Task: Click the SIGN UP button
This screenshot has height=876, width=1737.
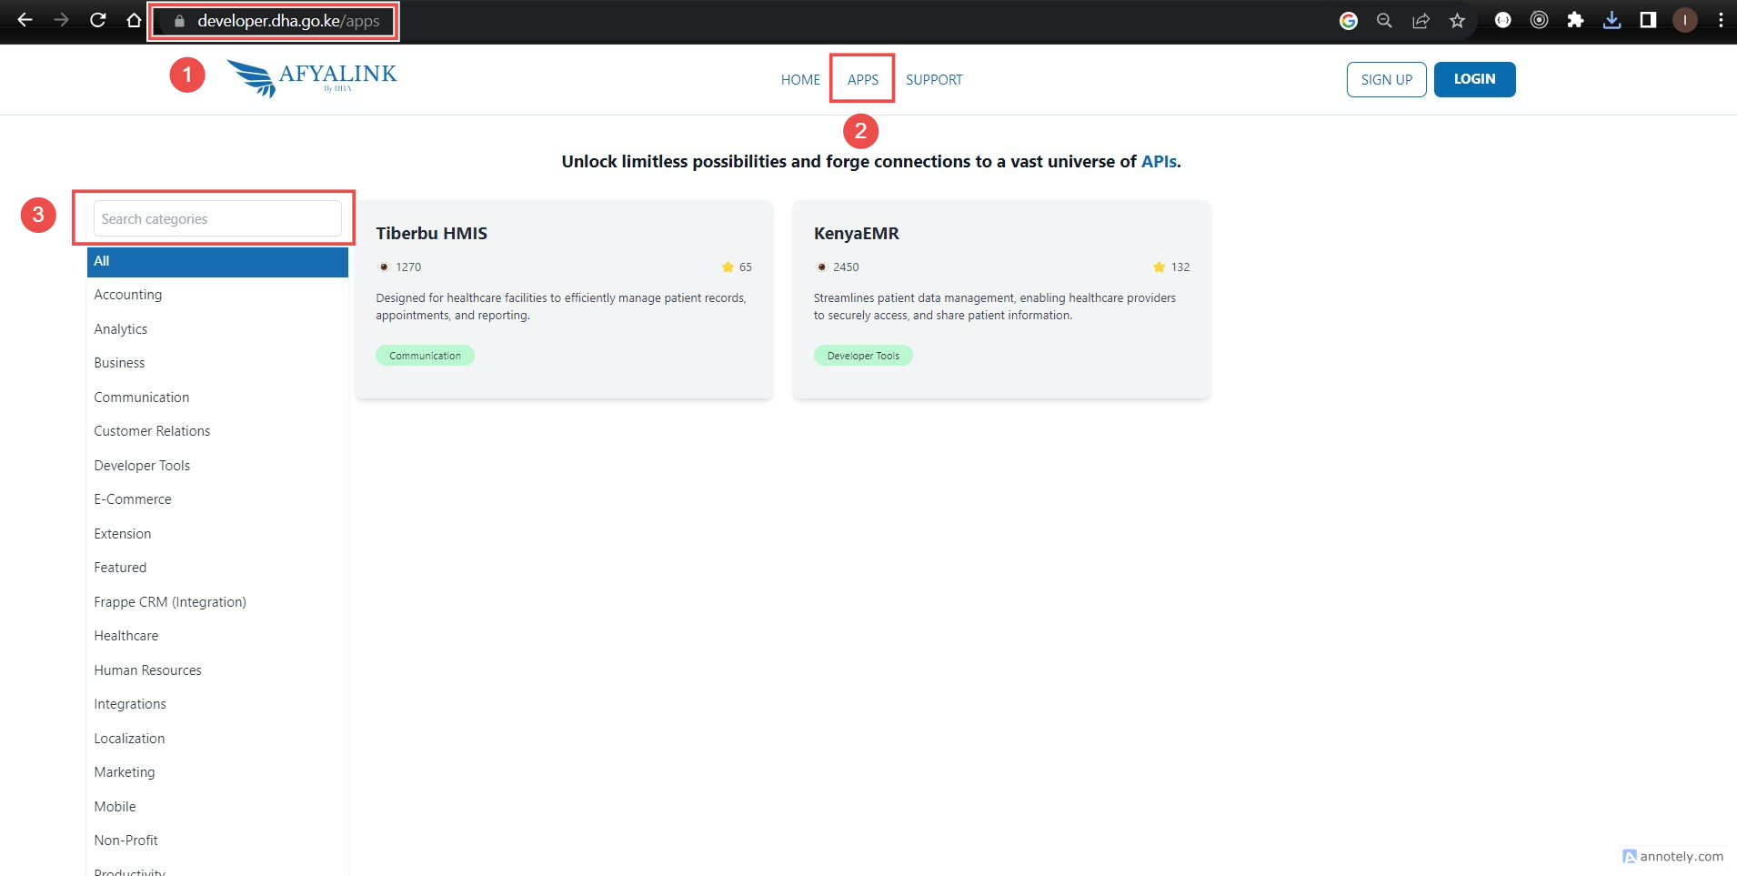Action: pyautogui.click(x=1386, y=79)
